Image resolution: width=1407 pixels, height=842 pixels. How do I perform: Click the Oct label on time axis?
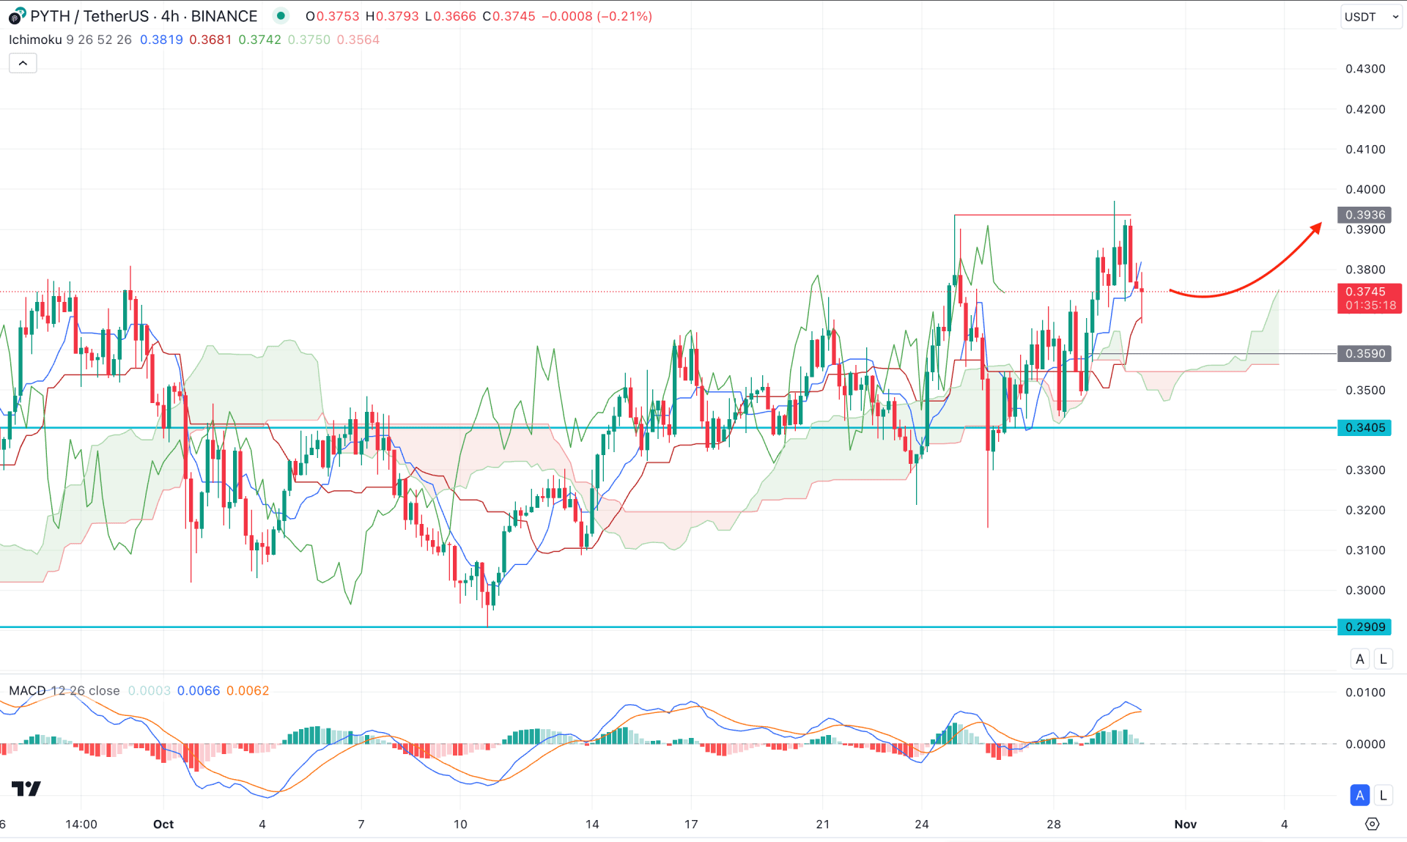pyautogui.click(x=163, y=824)
